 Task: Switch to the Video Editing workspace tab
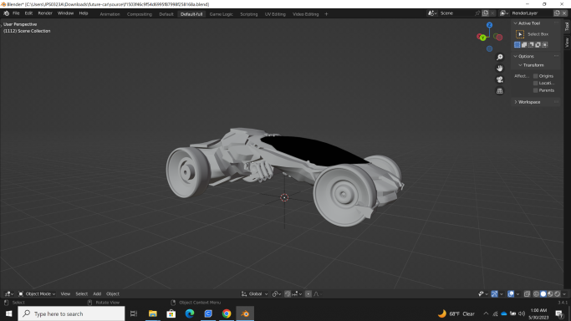[305, 14]
